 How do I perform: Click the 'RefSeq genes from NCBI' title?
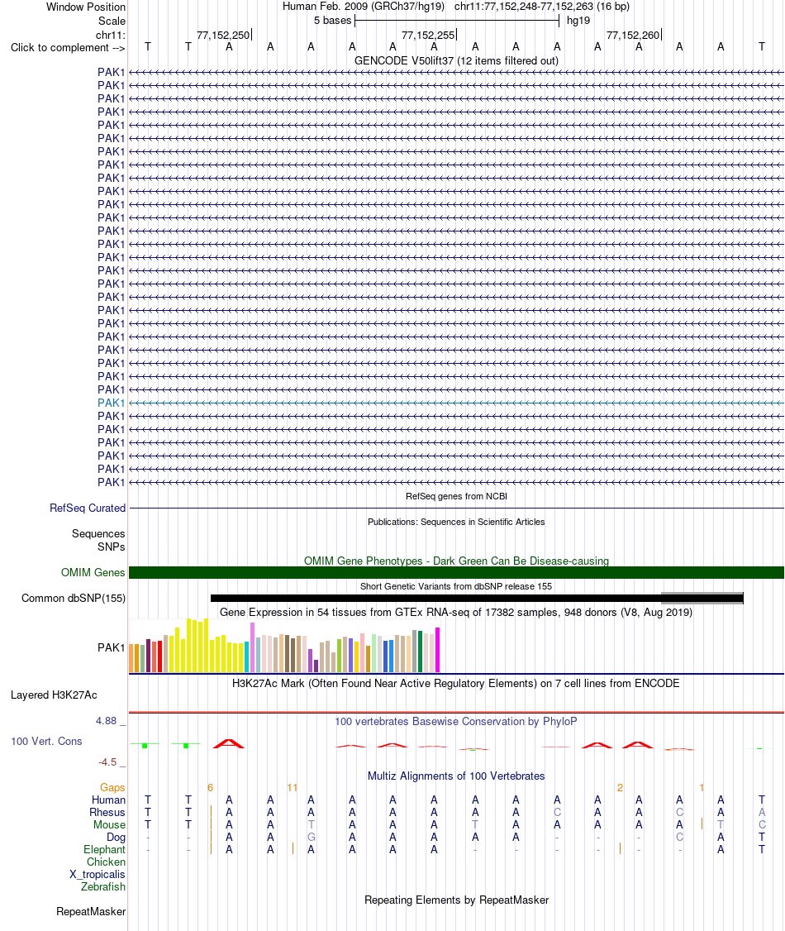(x=456, y=496)
